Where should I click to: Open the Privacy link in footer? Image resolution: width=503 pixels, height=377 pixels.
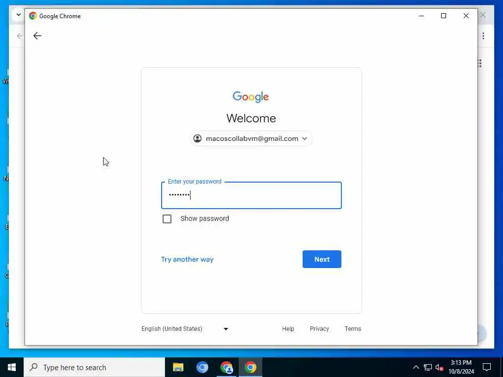coord(319,328)
